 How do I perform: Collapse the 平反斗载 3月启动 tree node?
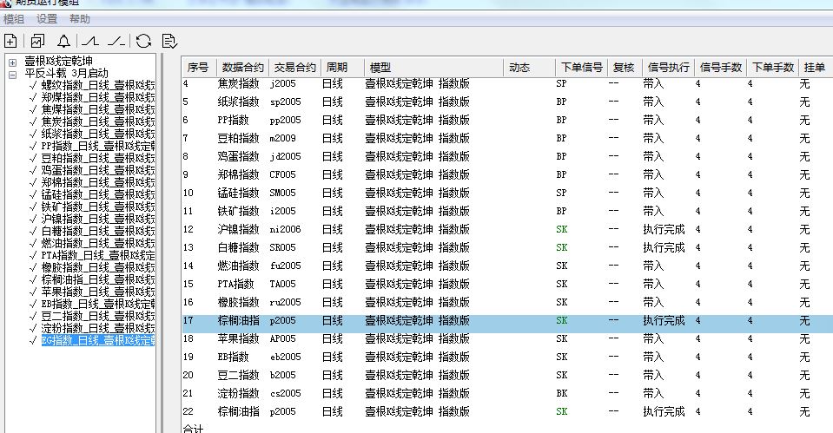[12, 75]
